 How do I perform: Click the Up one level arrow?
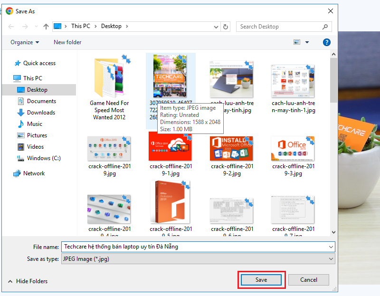pyautogui.click(x=46, y=27)
